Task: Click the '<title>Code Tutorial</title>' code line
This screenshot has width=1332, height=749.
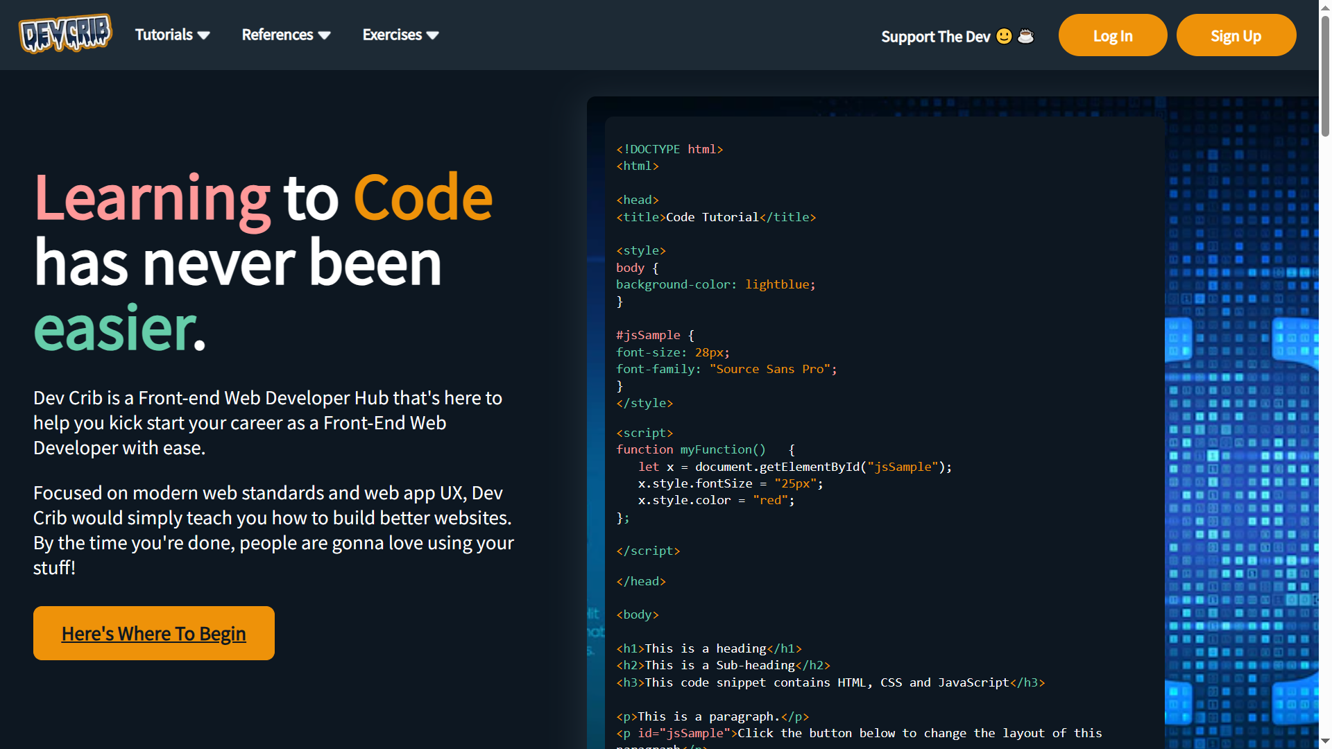Action: pyautogui.click(x=716, y=217)
